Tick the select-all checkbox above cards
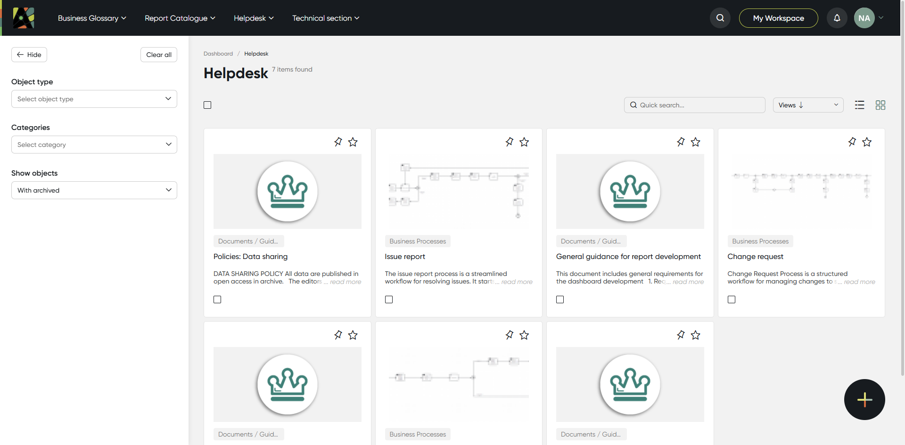Screen dimensions: 905x445 pos(207,105)
